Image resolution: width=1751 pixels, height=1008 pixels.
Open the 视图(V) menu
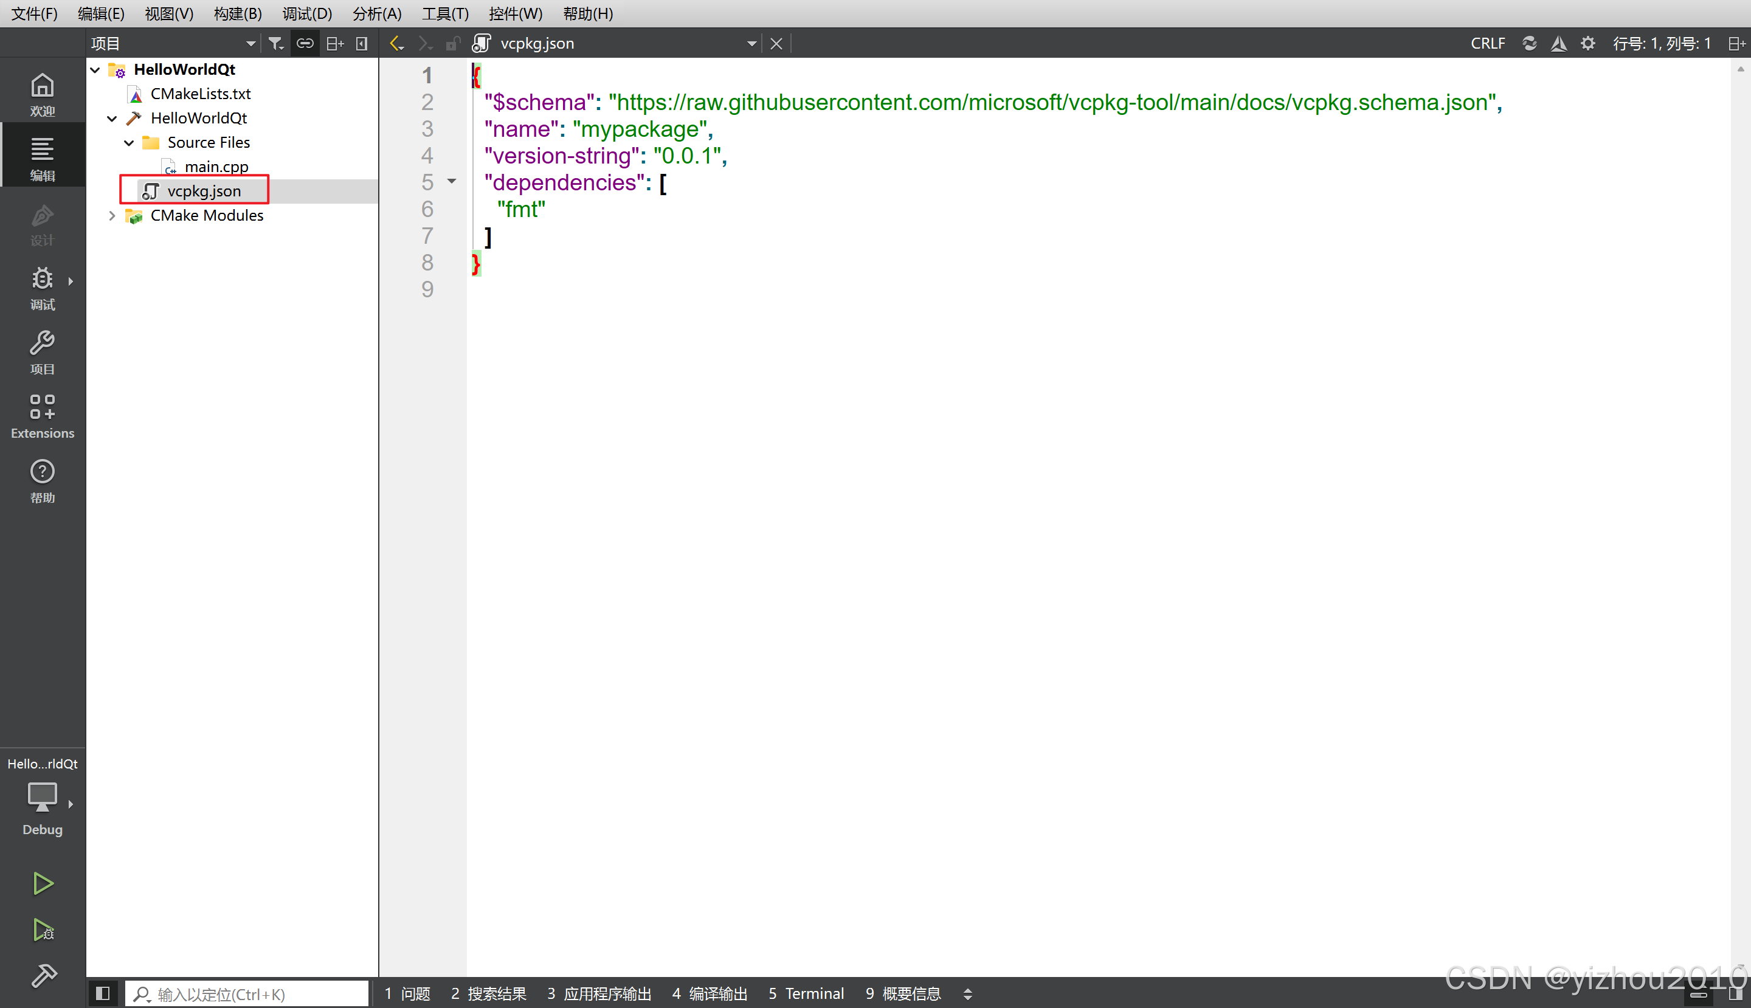pyautogui.click(x=169, y=13)
